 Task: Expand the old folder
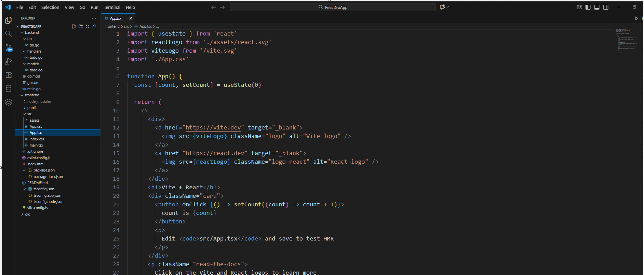[x=22, y=214]
